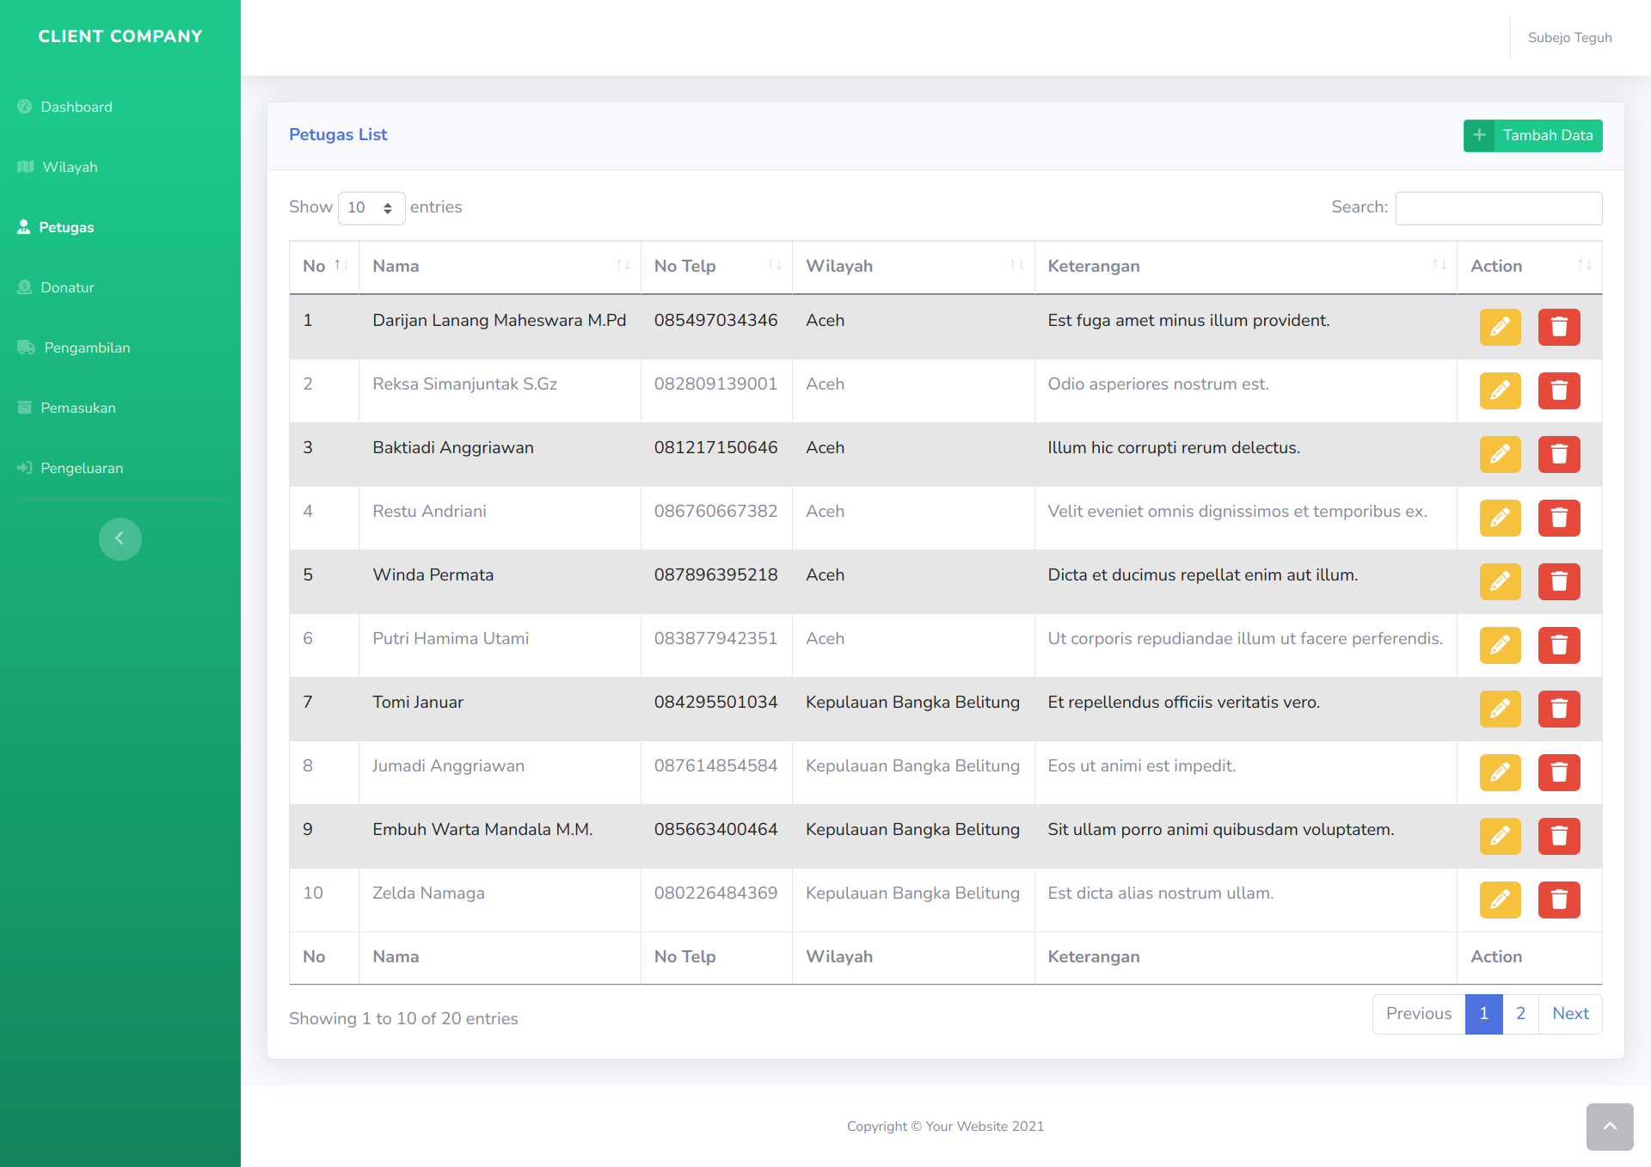Open page 2 of the table
1651x1167 pixels.
point(1520,1014)
